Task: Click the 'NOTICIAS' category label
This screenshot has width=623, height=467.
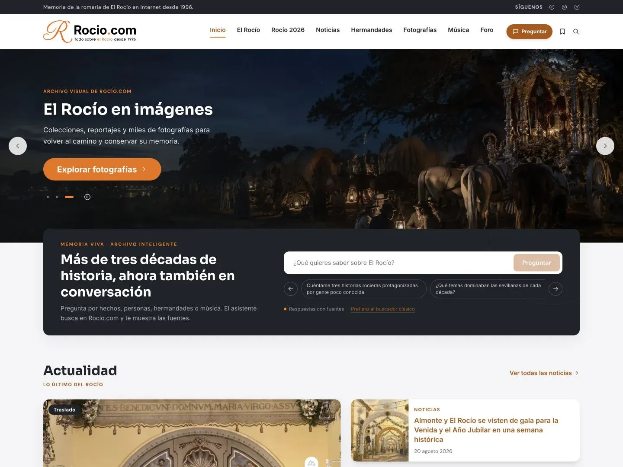Action: [x=427, y=409]
